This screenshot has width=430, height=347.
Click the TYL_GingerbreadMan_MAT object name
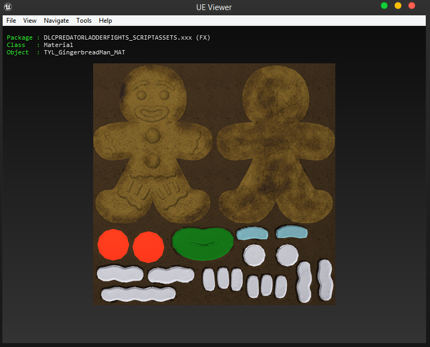84,52
